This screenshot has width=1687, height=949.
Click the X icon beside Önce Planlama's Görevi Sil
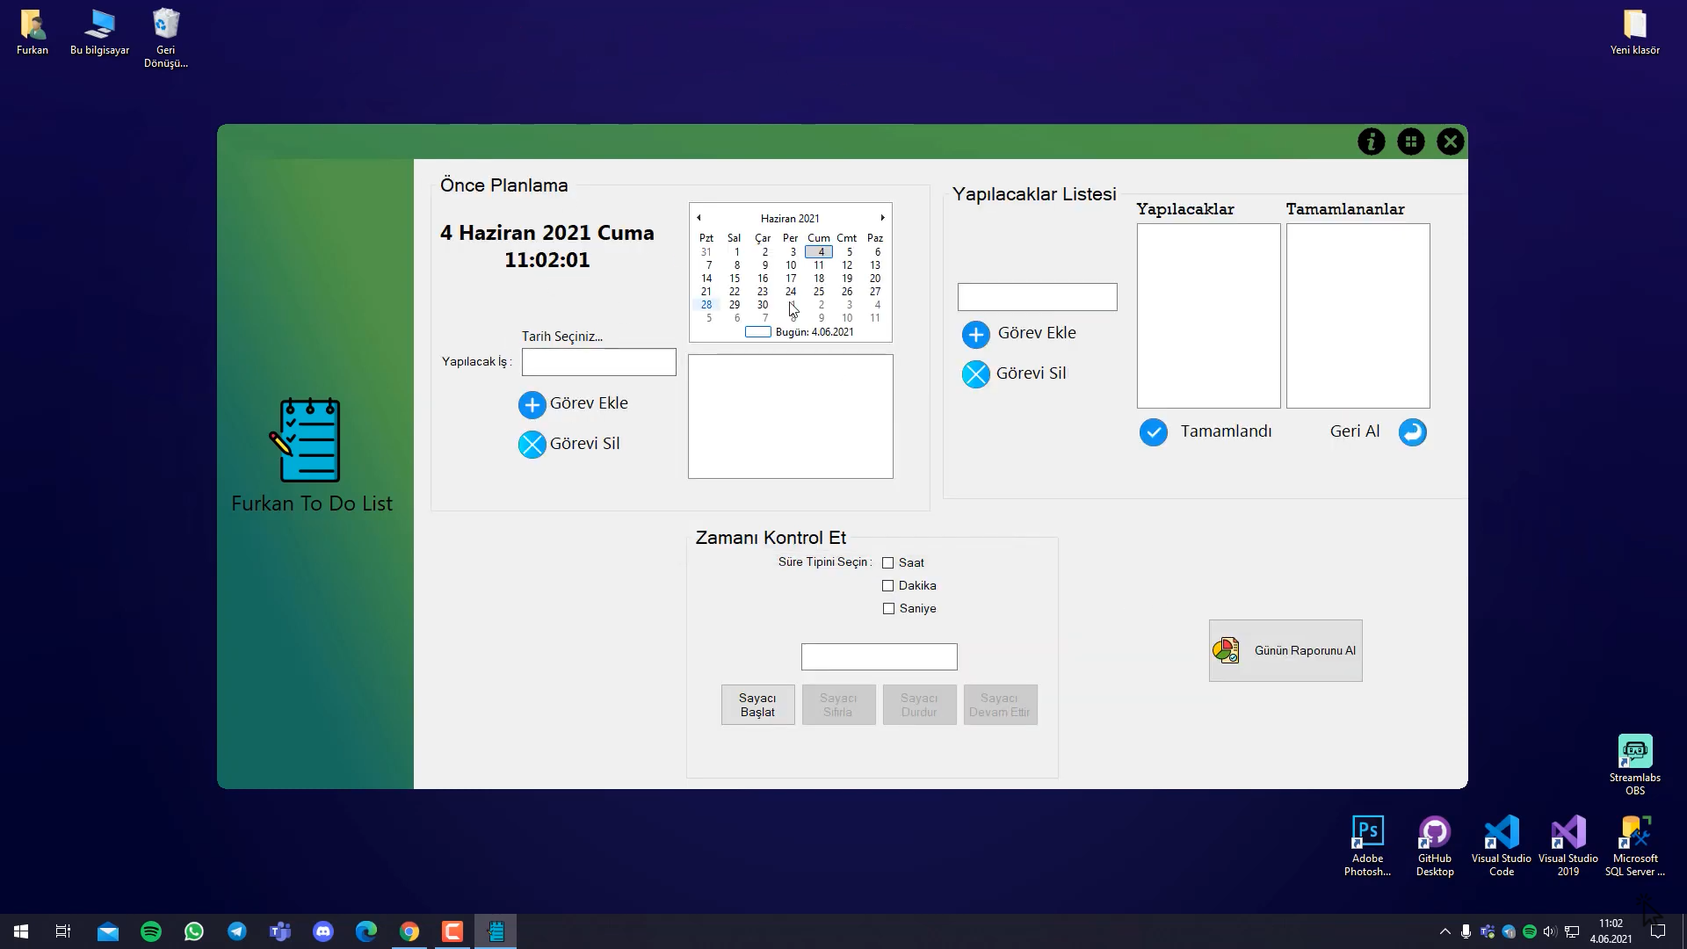pos(532,445)
